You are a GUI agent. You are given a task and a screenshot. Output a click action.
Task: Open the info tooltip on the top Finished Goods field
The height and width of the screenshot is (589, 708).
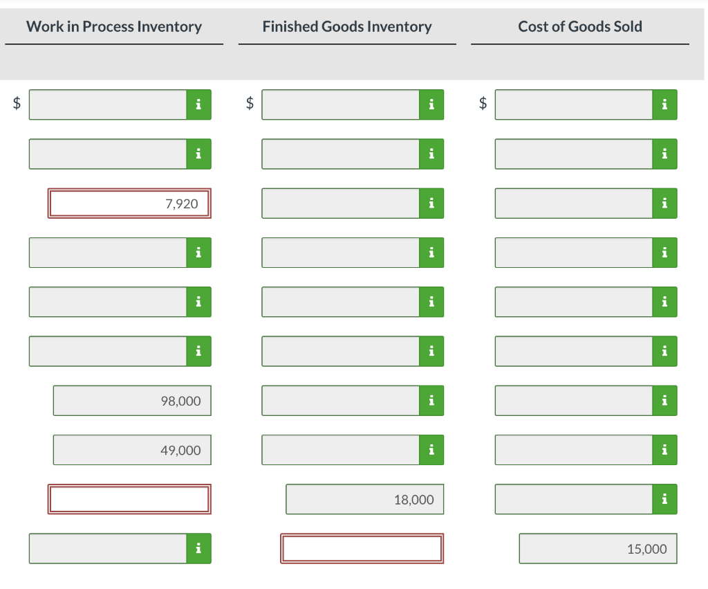click(x=431, y=105)
